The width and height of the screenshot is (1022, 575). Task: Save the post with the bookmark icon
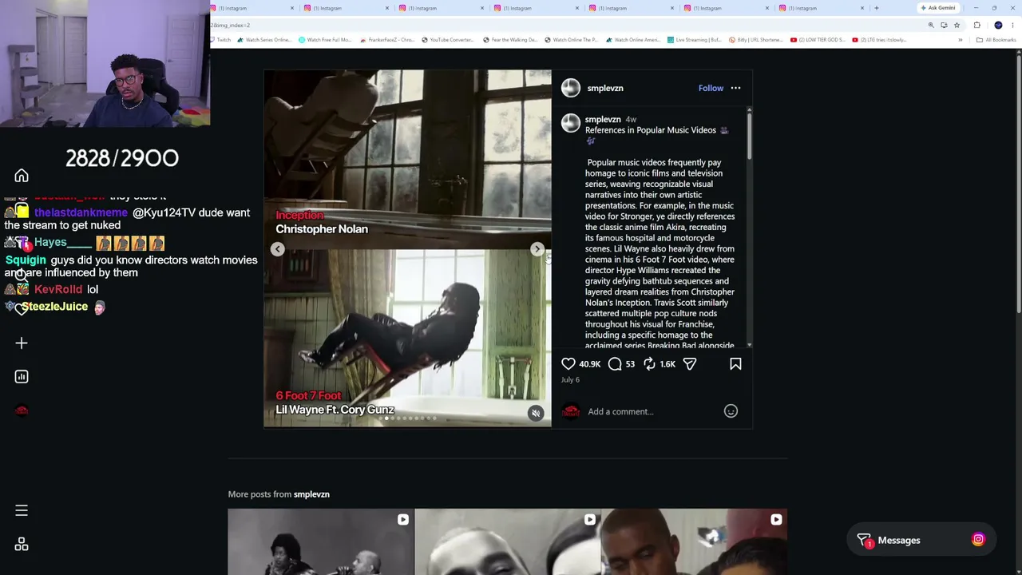(735, 364)
